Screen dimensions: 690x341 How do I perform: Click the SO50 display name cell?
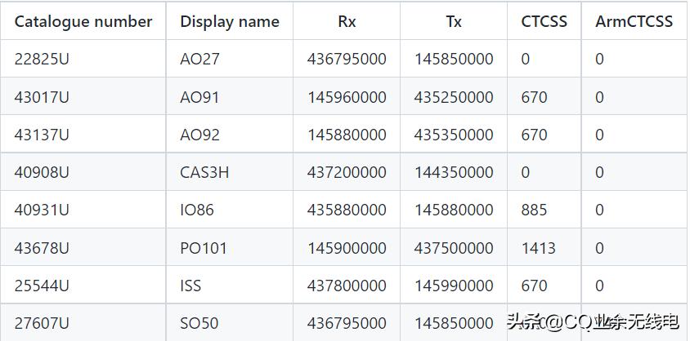[x=199, y=323]
